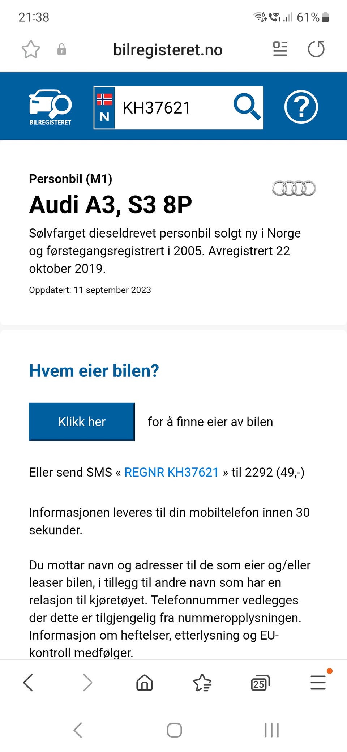
Task: Show the 25 open tabs
Action: pos(260,683)
